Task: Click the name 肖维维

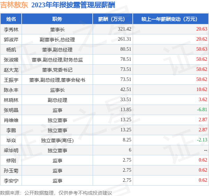Action: point(11,120)
